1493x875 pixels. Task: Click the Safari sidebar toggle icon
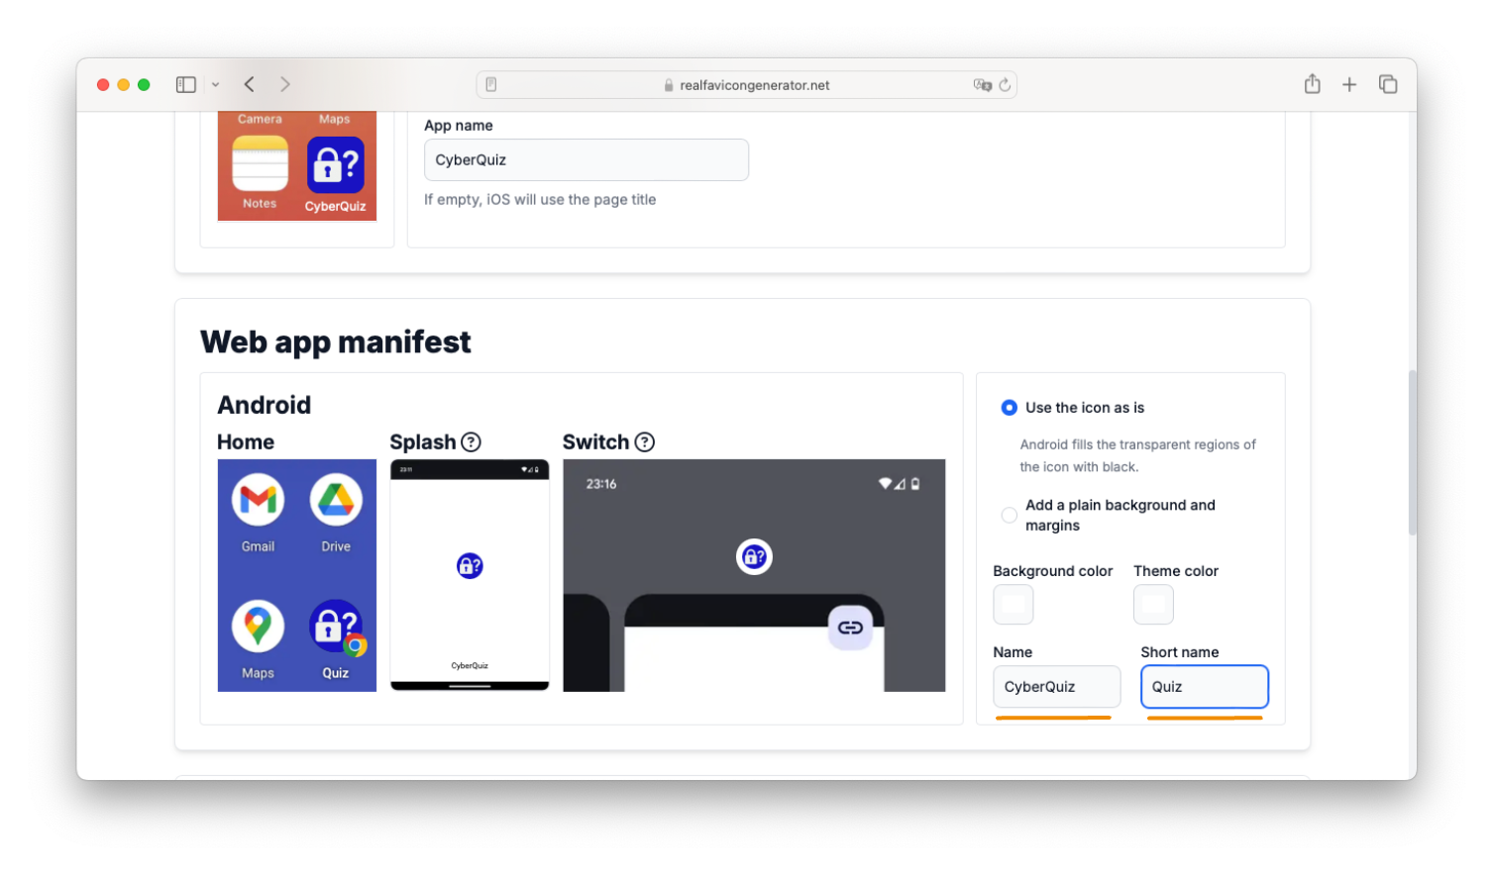click(x=185, y=85)
